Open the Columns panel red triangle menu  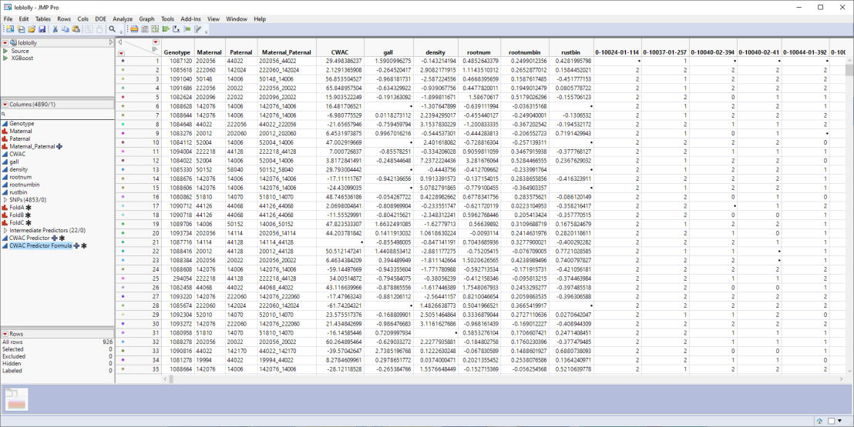(x=5, y=104)
